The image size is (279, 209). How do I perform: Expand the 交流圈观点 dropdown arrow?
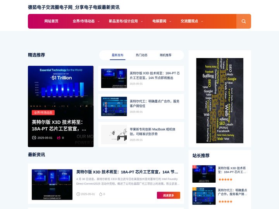click(202, 22)
